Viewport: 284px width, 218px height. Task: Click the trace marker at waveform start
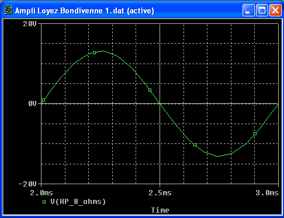44,100
